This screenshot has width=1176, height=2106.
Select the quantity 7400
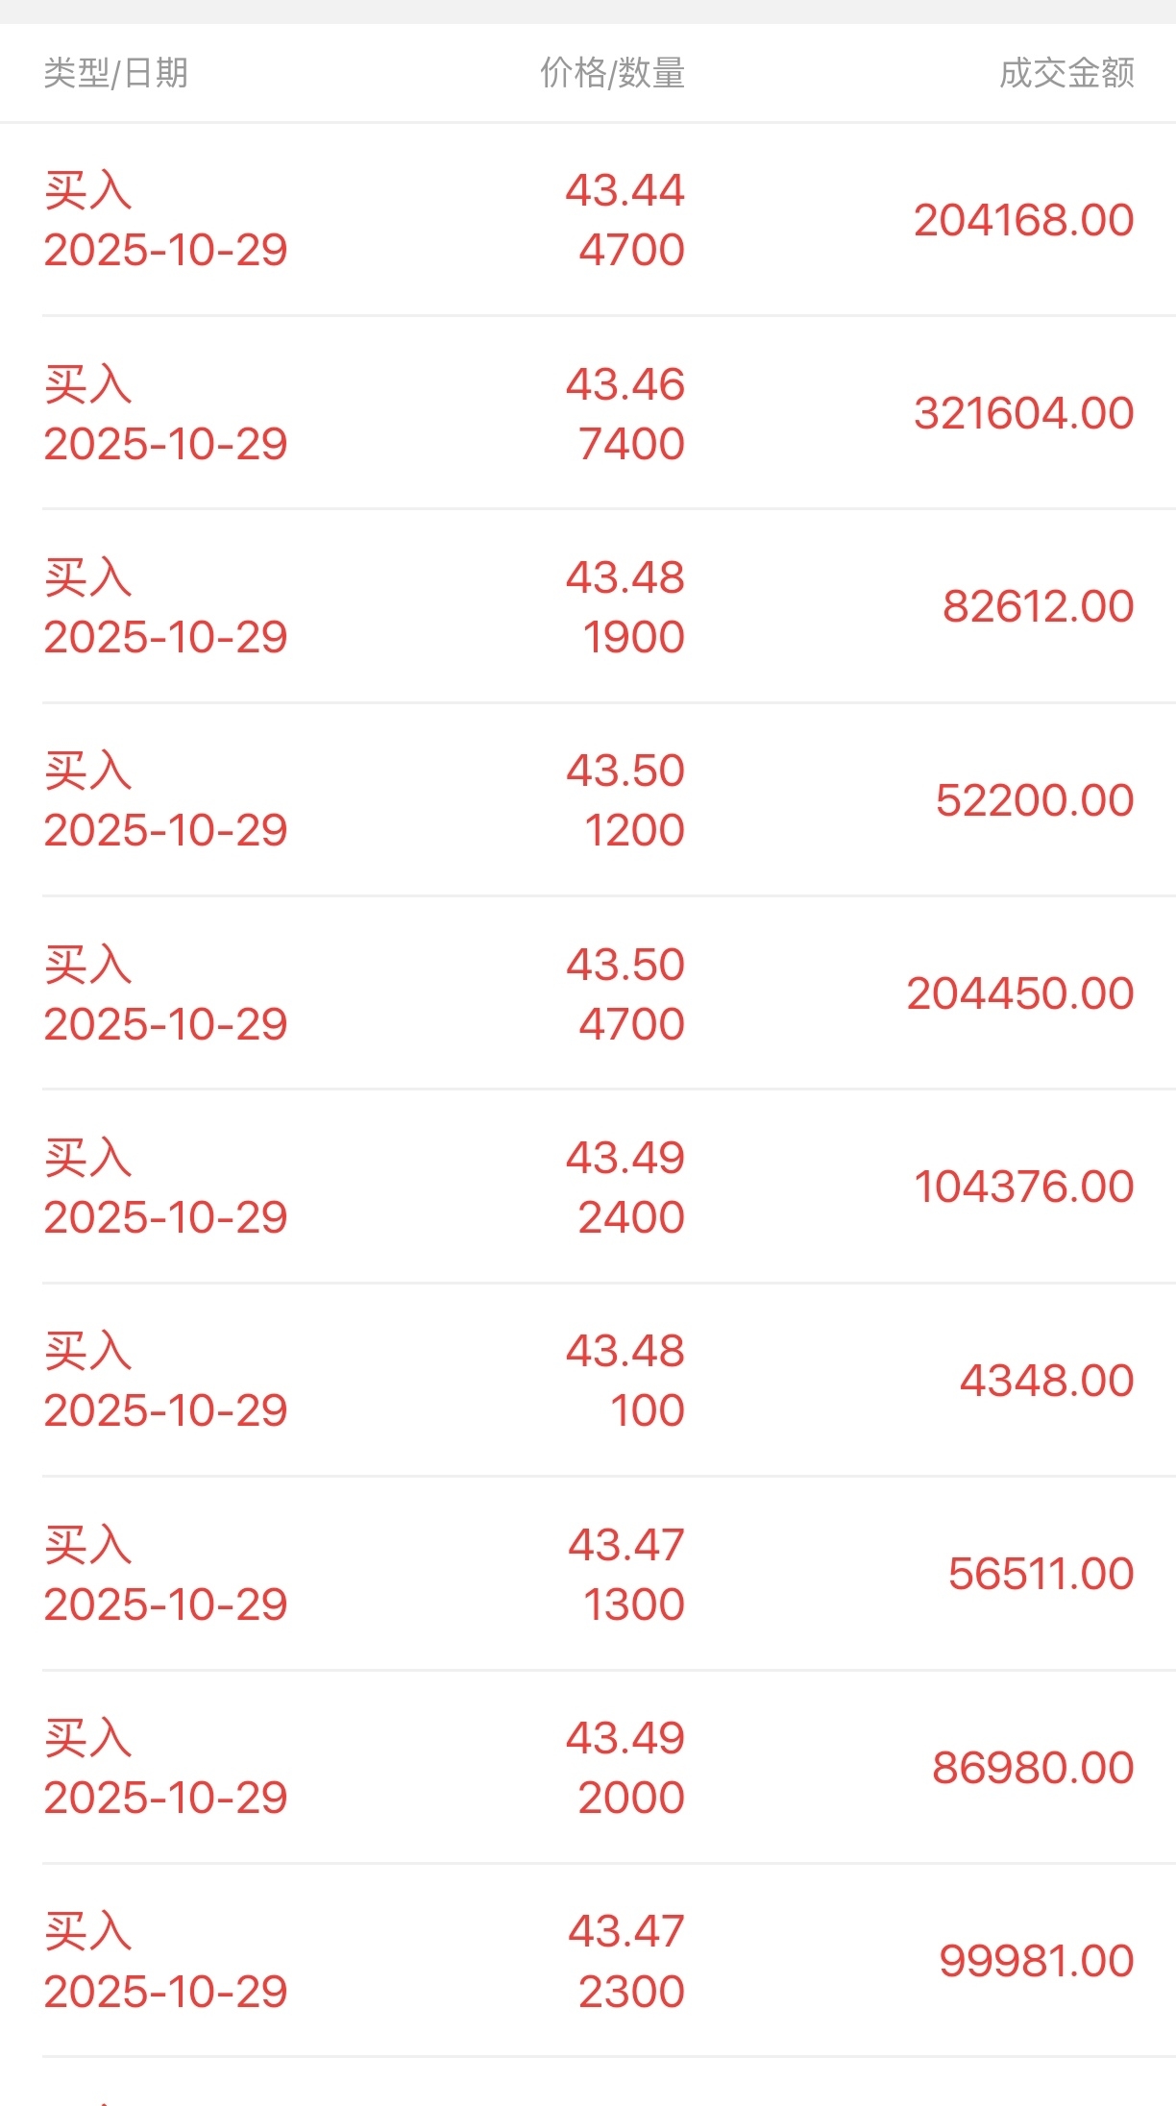tap(631, 444)
